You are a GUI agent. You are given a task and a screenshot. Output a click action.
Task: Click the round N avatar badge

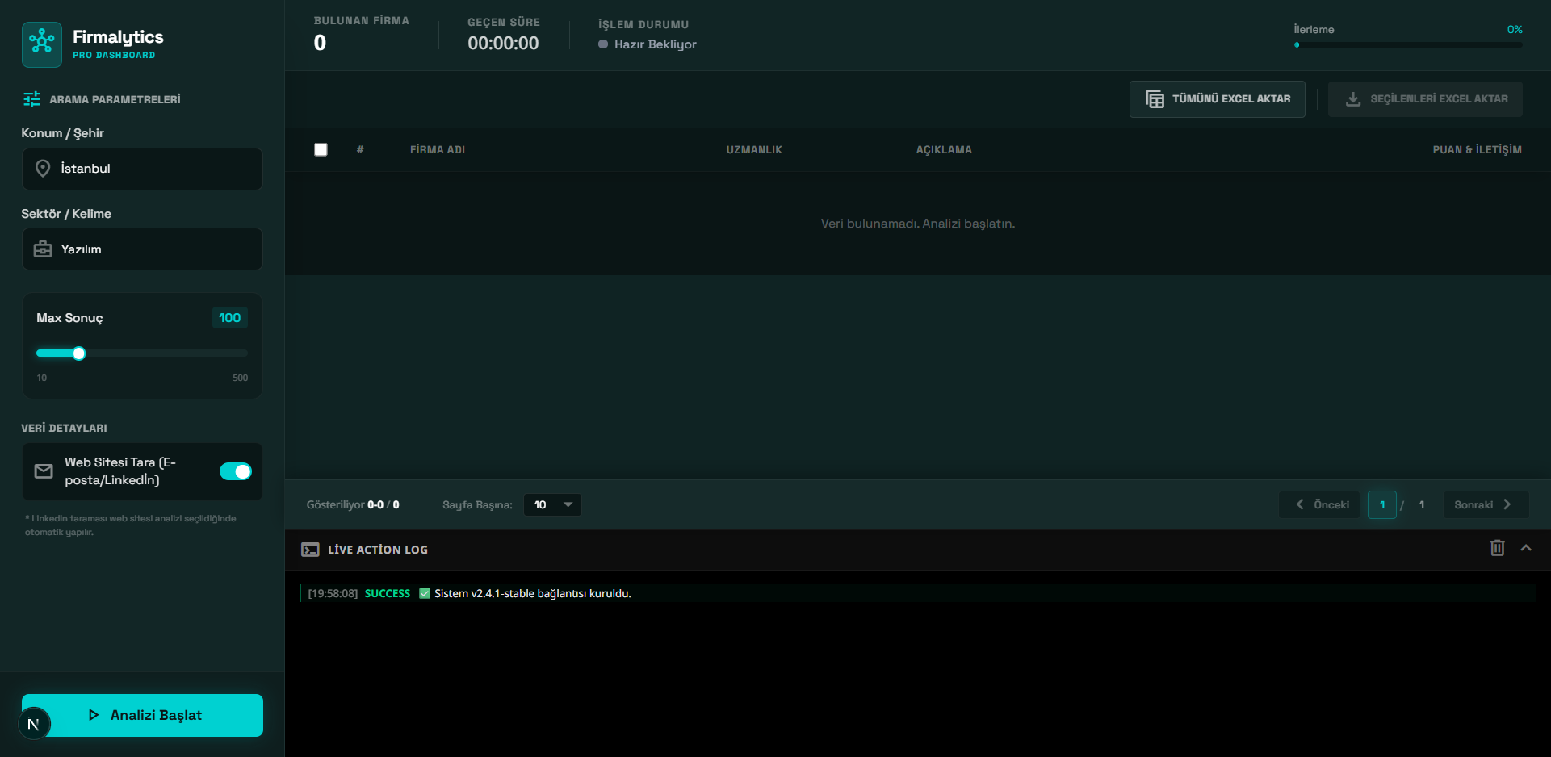[34, 724]
